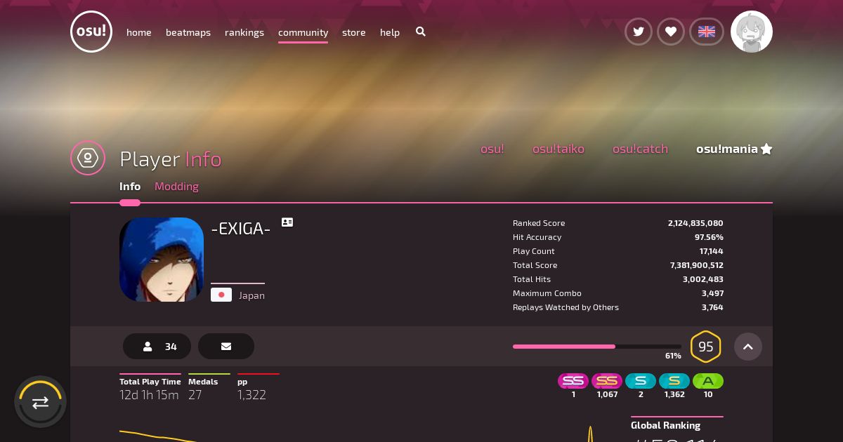This screenshot has width=843, height=442.
Task: Click the gold SS rank badge with 1,067
Action: [607, 381]
